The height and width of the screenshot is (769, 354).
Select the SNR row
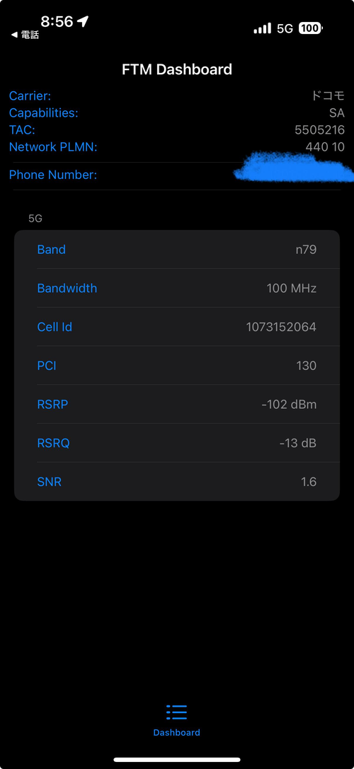(x=177, y=482)
